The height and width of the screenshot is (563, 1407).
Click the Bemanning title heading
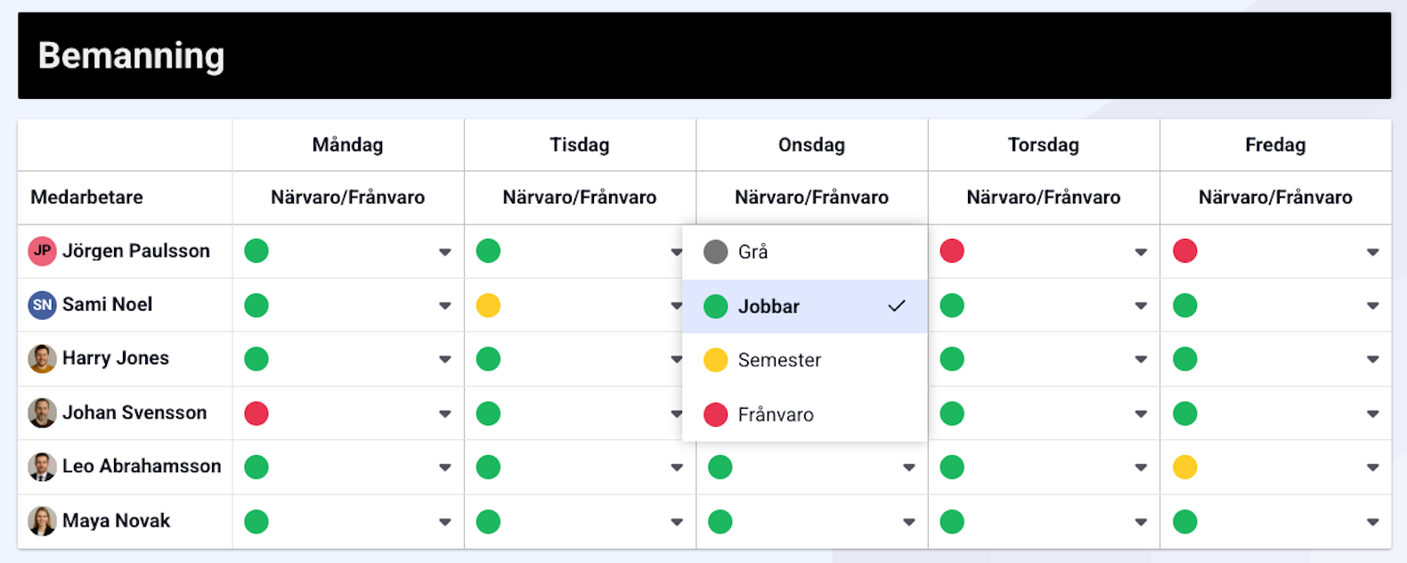click(132, 55)
